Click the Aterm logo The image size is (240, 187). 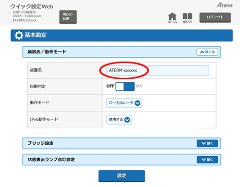click(225, 5)
